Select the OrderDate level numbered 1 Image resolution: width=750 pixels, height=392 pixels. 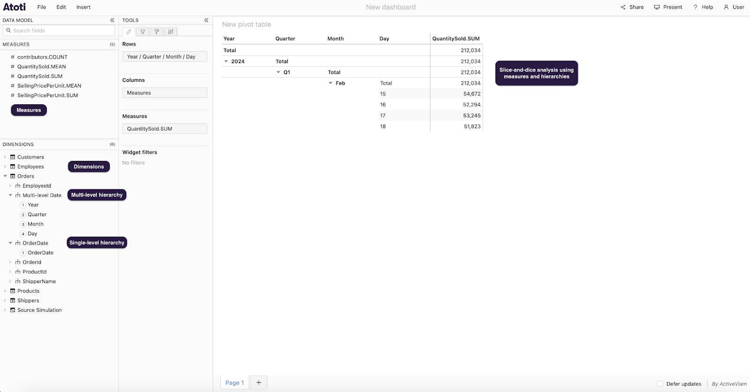click(40, 253)
